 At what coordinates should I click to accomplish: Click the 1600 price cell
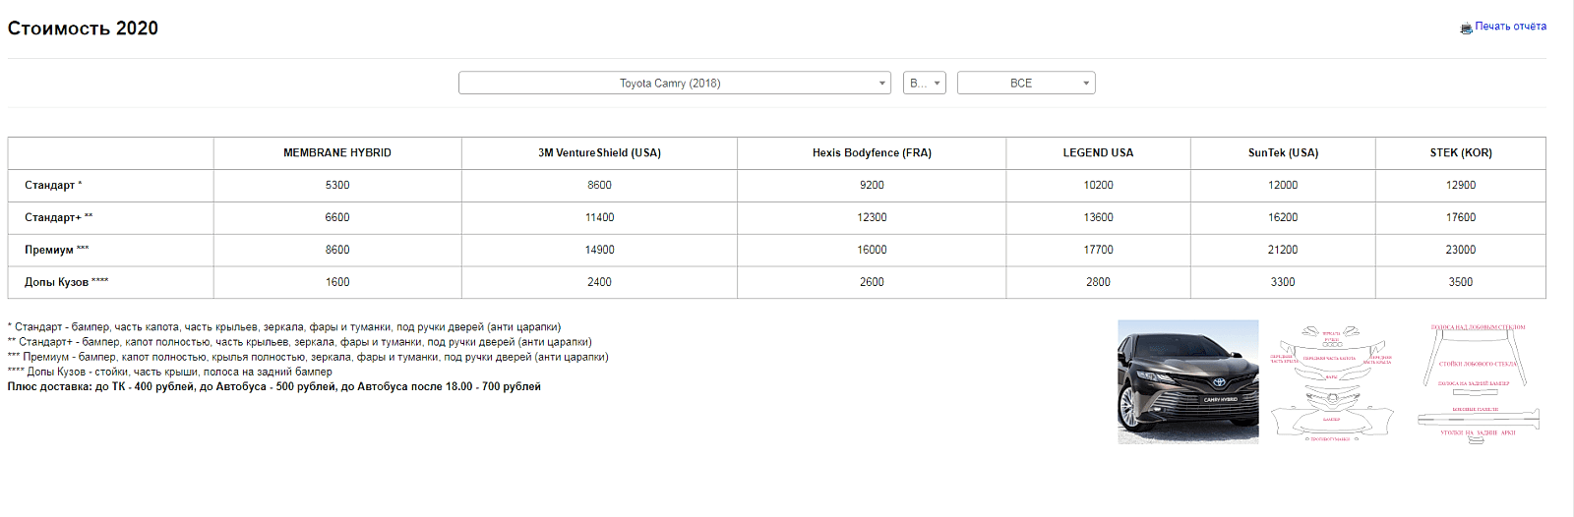[x=337, y=283]
